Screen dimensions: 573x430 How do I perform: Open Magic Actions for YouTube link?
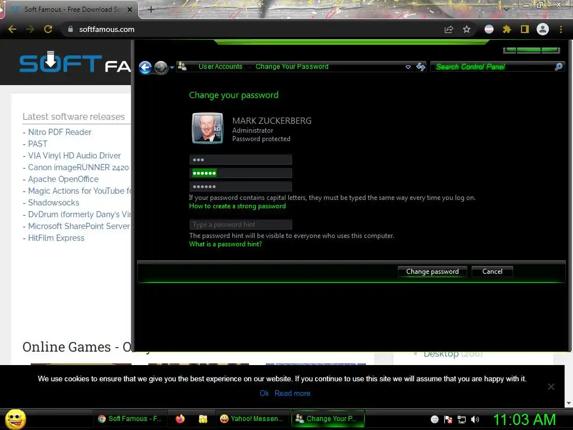coord(79,191)
